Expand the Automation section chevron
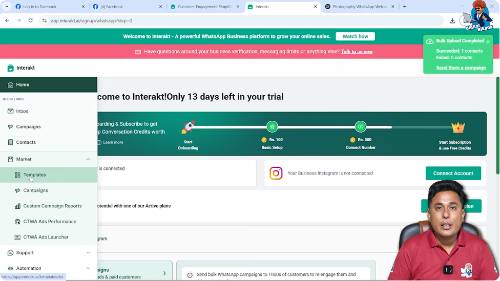500x281 pixels. point(88,268)
